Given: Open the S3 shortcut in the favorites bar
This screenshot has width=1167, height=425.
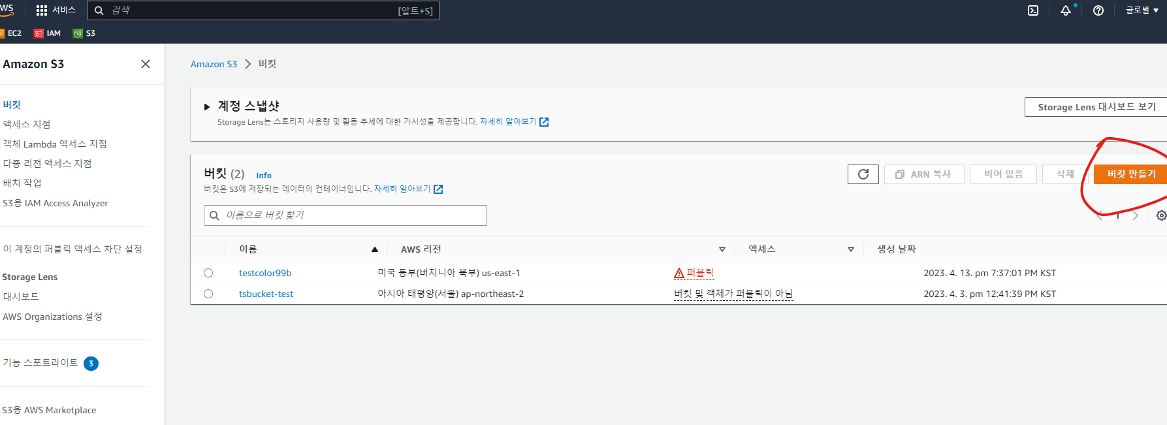Looking at the screenshot, I should click(x=84, y=33).
